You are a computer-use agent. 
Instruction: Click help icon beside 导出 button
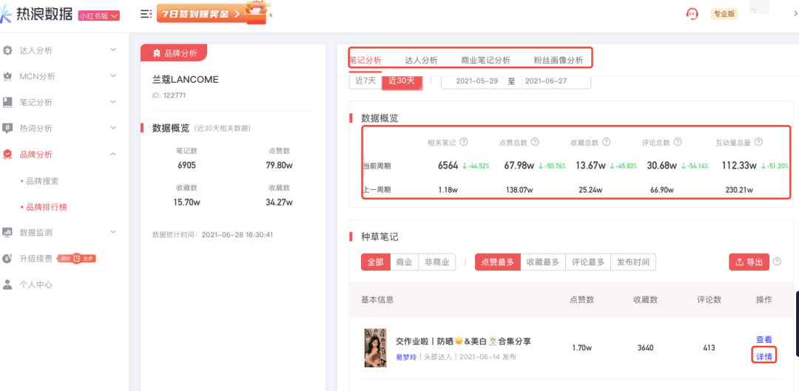click(777, 262)
